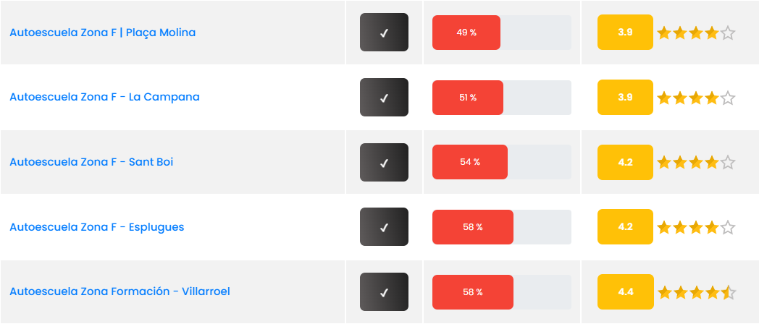Open Autoescuela Zona F | Plaça Molina link
The width and height of the screenshot is (759, 324).
pyautogui.click(x=102, y=33)
